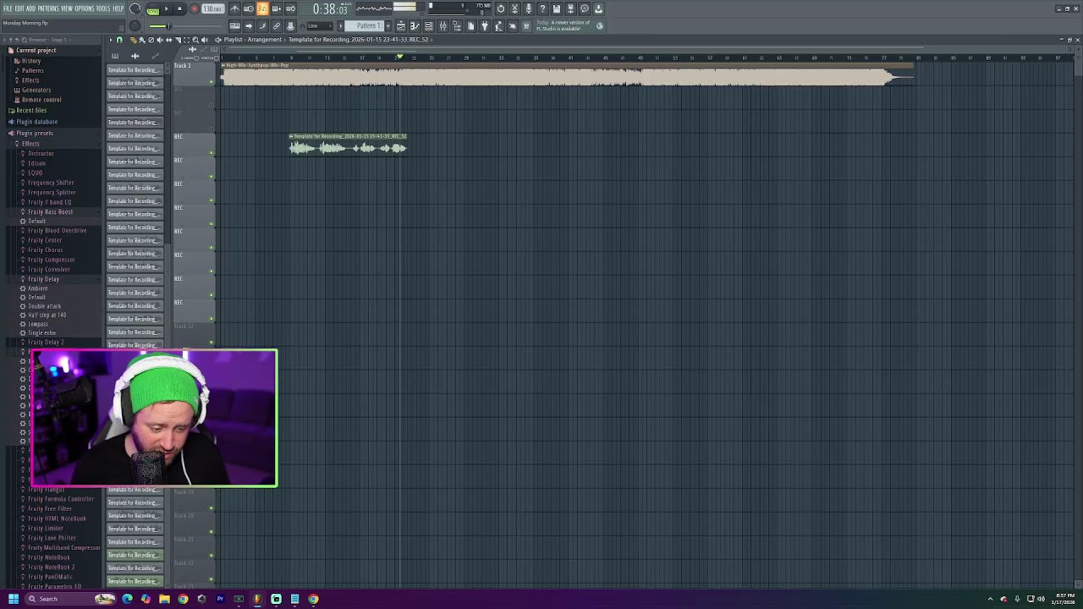The width and height of the screenshot is (1083, 609).
Task: Click the master pitch knob
Action: [x=135, y=26]
